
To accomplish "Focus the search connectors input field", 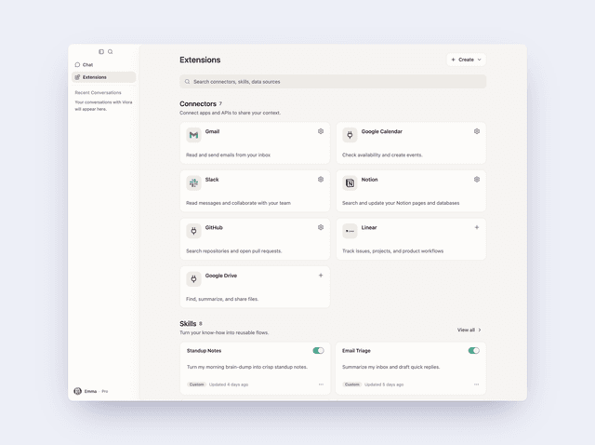I will (333, 82).
